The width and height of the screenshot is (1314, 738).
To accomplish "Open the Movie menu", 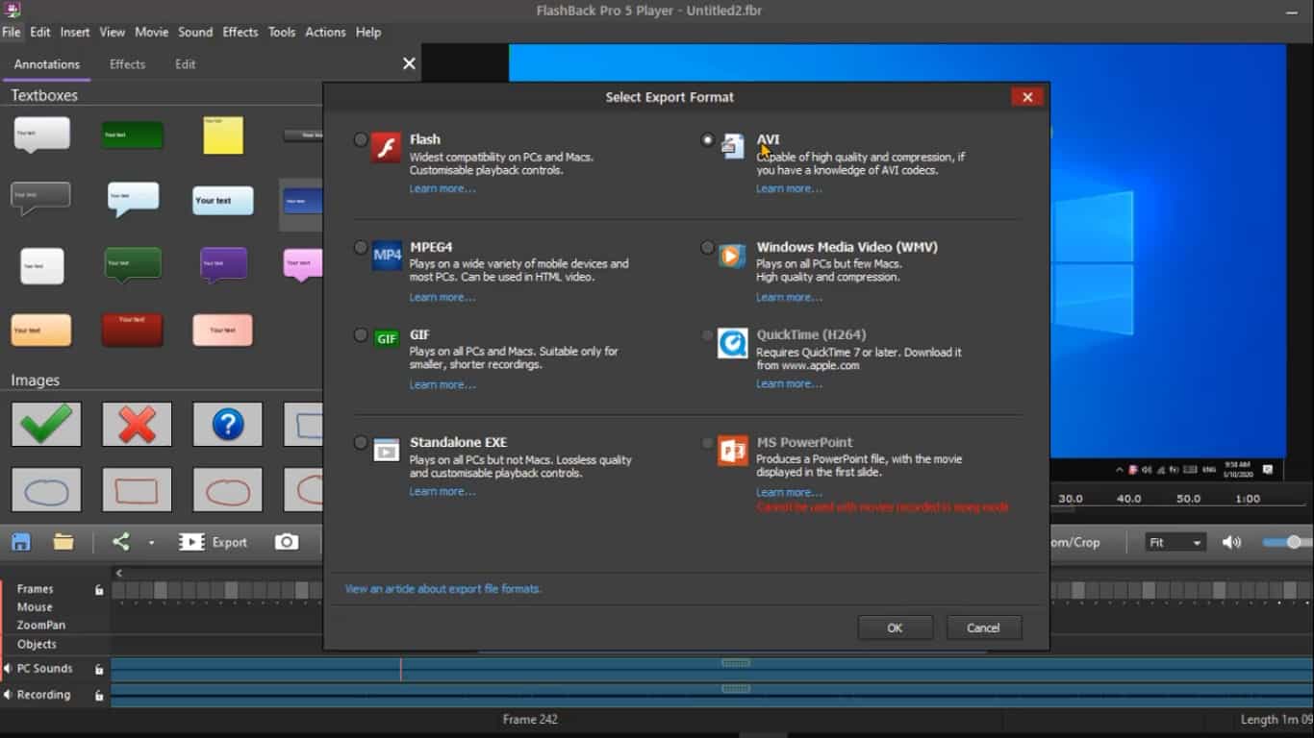I will pos(151,32).
